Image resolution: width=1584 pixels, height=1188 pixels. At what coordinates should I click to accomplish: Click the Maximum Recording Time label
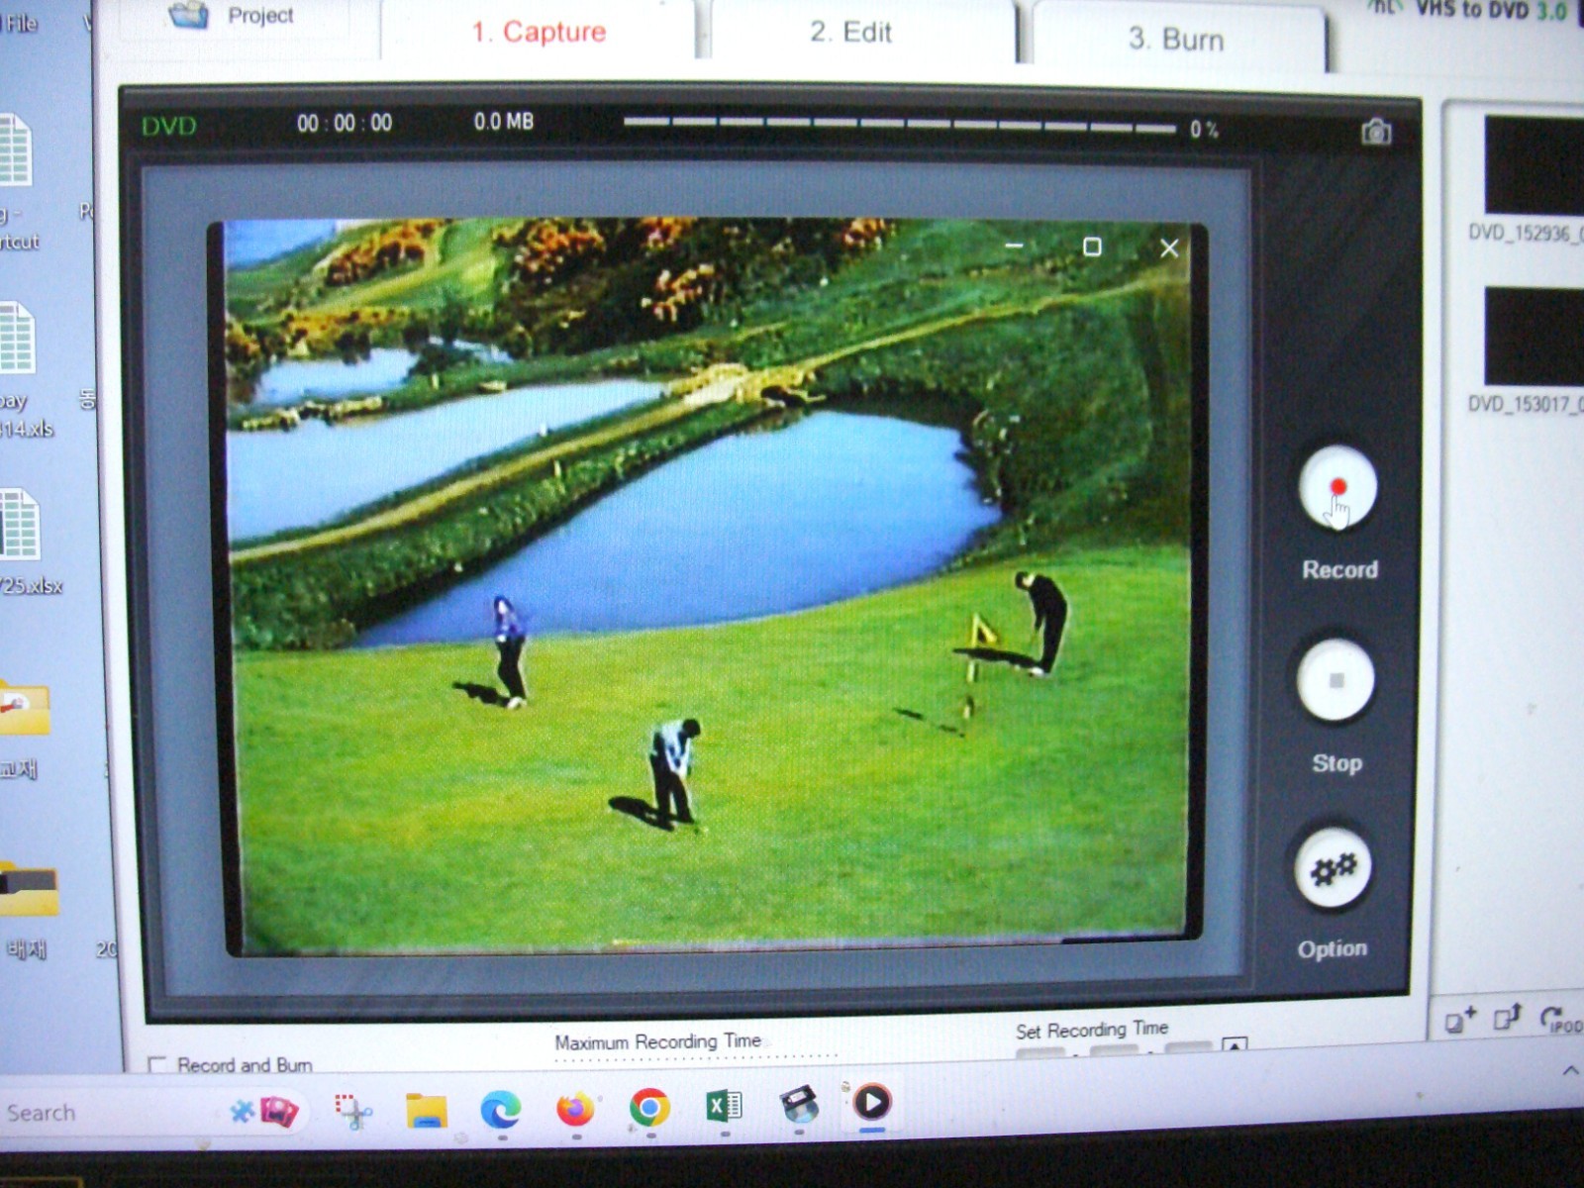[657, 1041]
